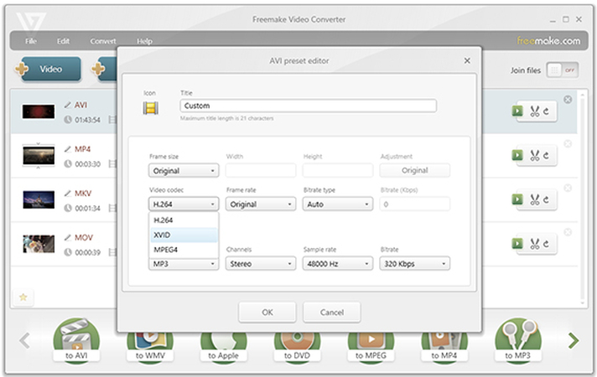Select the MKV file thumbnail
This screenshot has height=377, width=597.
pyautogui.click(x=39, y=199)
